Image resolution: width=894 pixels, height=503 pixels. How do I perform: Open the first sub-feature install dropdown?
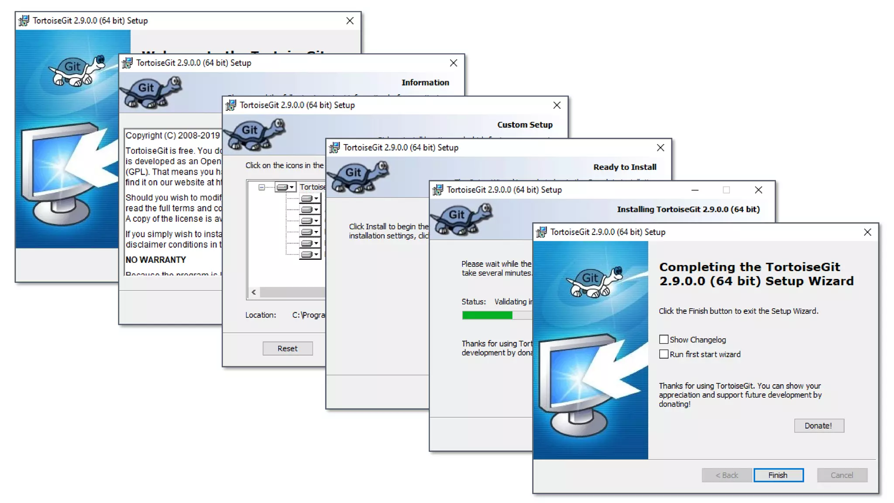coord(310,198)
